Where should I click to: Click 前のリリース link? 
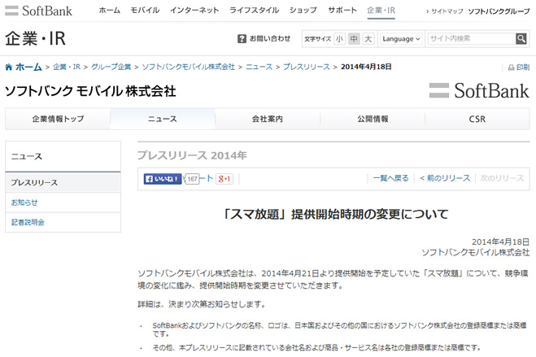(445, 178)
